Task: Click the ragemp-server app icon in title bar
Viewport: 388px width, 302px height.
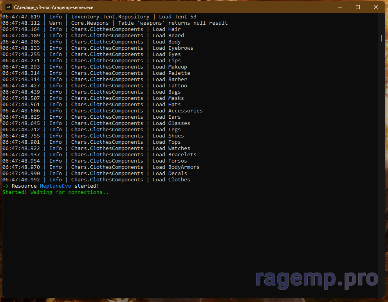Action: [8, 7]
